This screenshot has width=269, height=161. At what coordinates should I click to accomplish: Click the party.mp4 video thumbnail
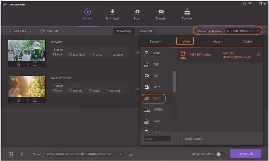click(27, 50)
